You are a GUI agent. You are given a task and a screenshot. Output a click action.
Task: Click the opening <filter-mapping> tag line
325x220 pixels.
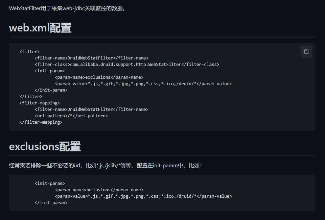pyautogui.click(x=40, y=103)
